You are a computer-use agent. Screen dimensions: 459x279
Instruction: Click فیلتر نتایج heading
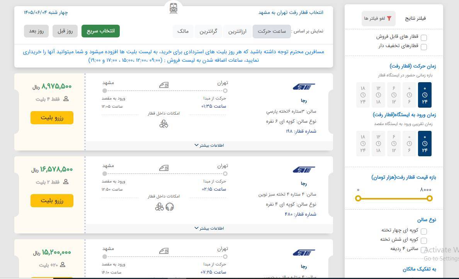click(x=415, y=19)
